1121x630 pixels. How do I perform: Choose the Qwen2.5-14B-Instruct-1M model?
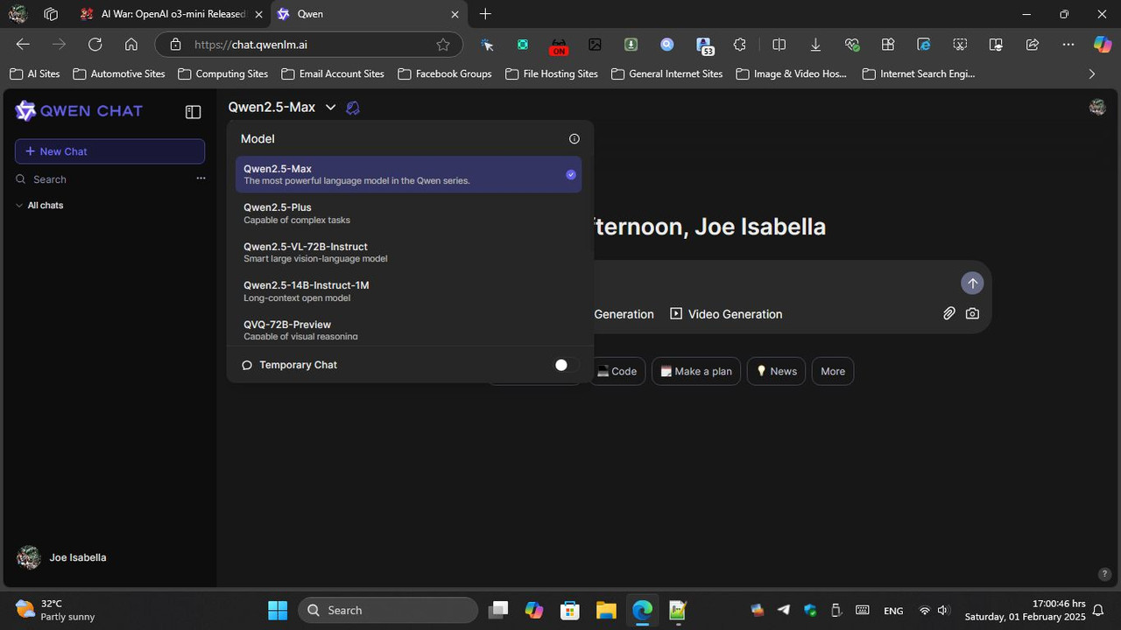coord(408,291)
